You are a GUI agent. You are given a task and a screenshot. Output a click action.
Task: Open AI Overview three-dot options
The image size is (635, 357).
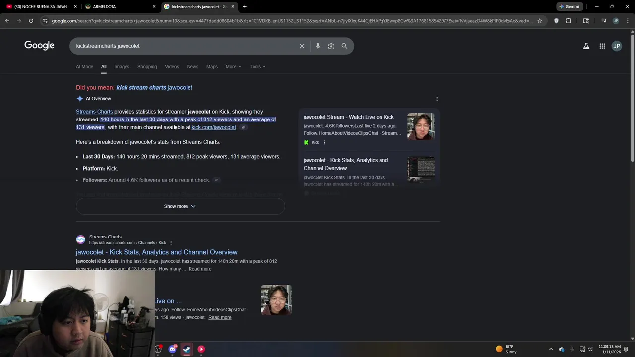coord(437,99)
